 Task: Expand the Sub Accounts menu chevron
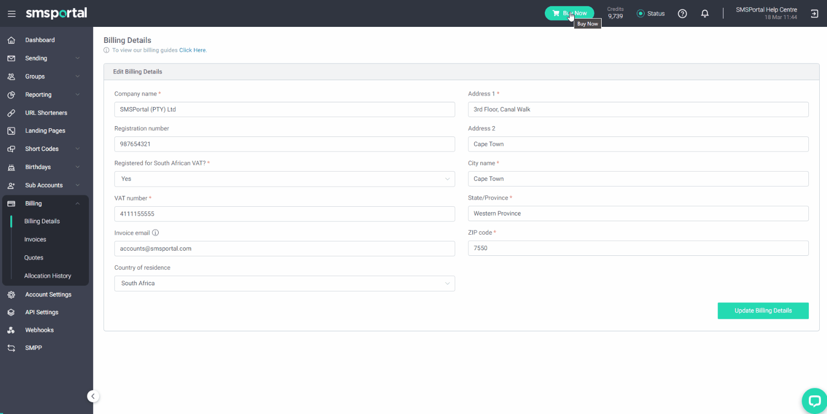78,185
